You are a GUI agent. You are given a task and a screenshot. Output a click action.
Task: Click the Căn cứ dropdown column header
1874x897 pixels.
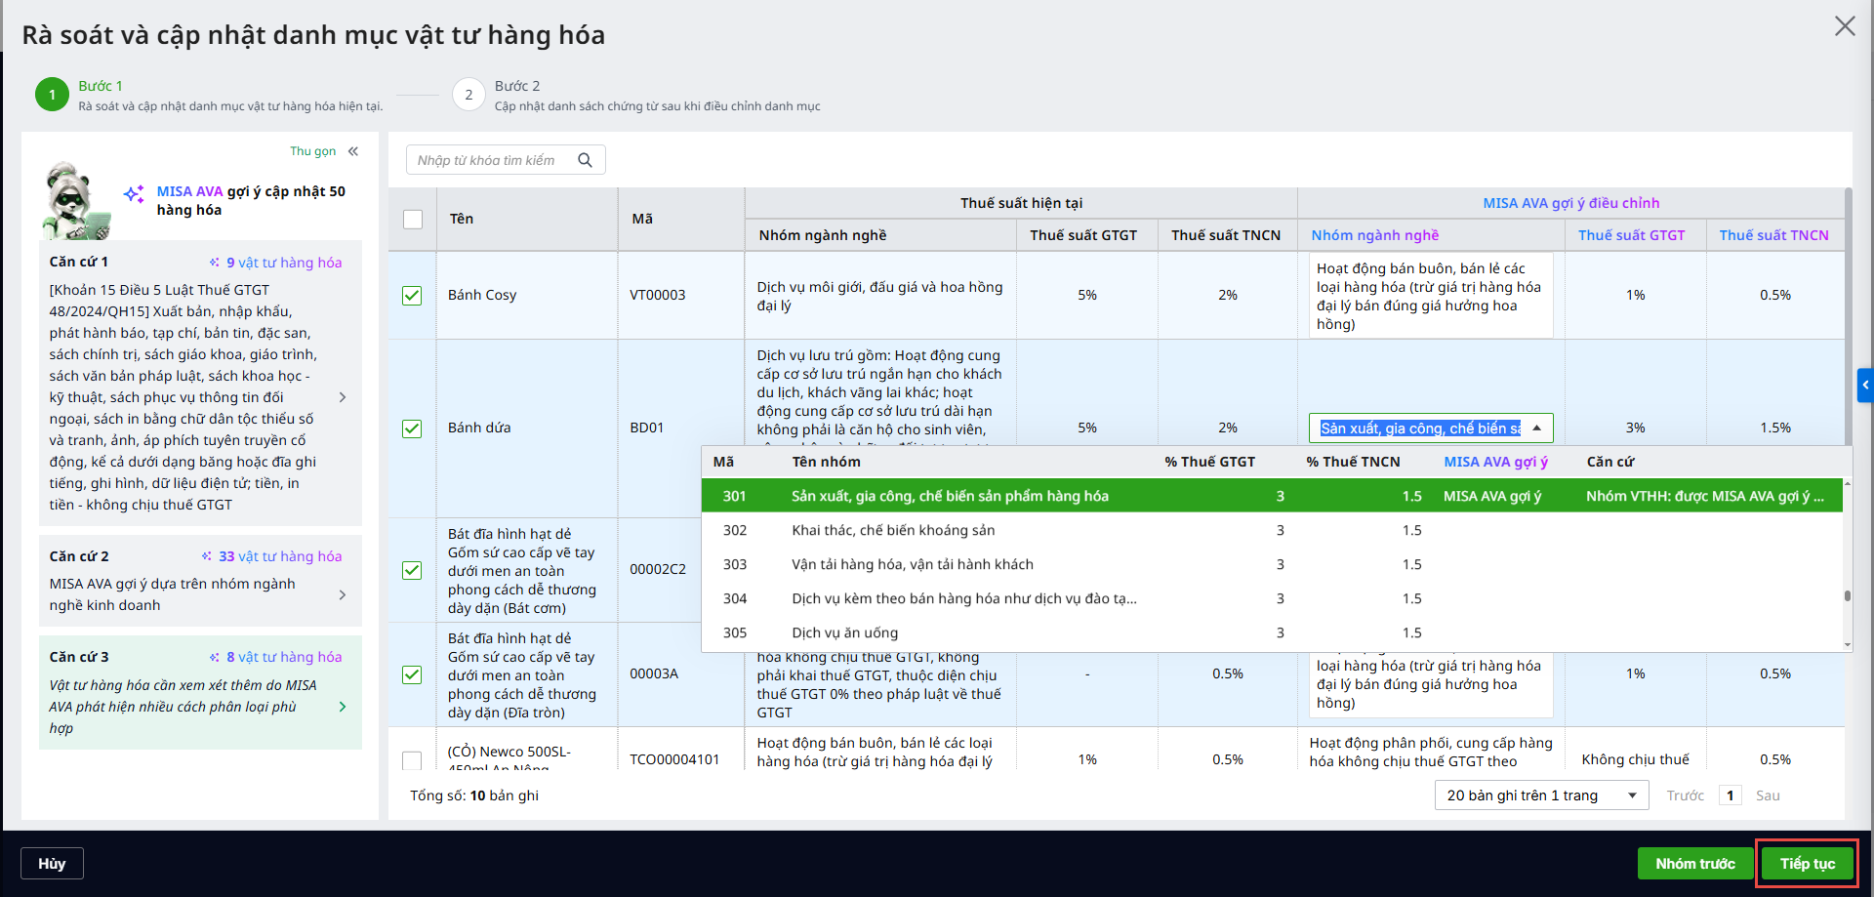click(1610, 462)
